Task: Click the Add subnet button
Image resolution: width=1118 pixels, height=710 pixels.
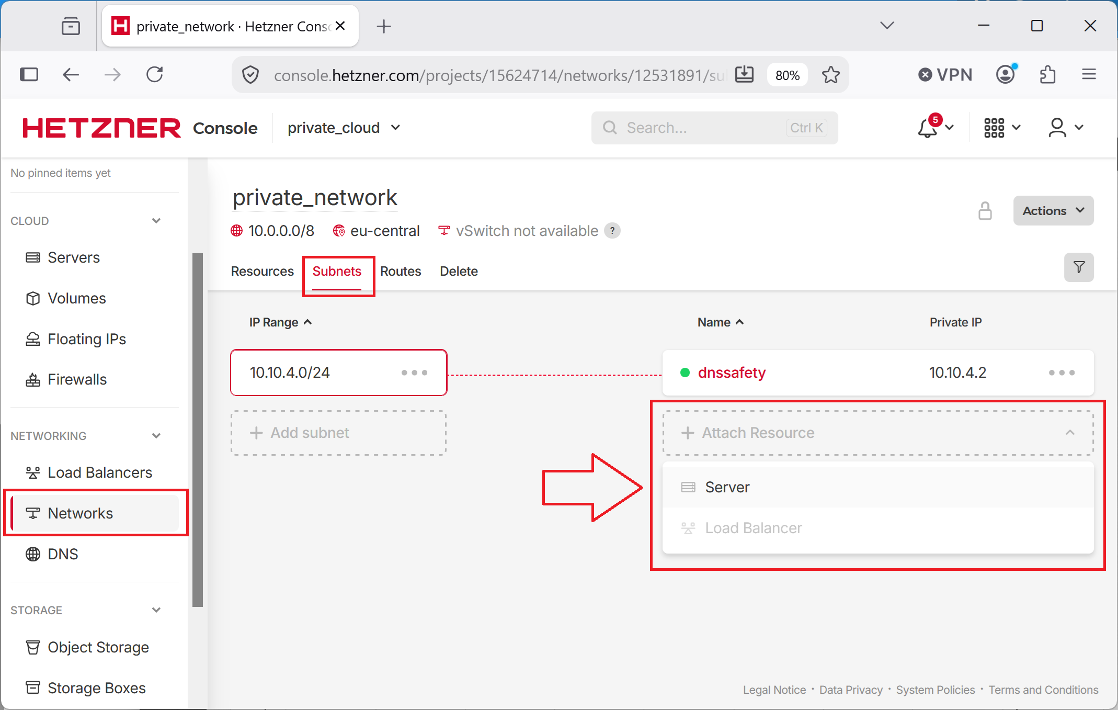Action: click(338, 433)
